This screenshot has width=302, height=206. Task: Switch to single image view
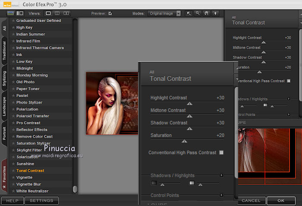point(48,13)
